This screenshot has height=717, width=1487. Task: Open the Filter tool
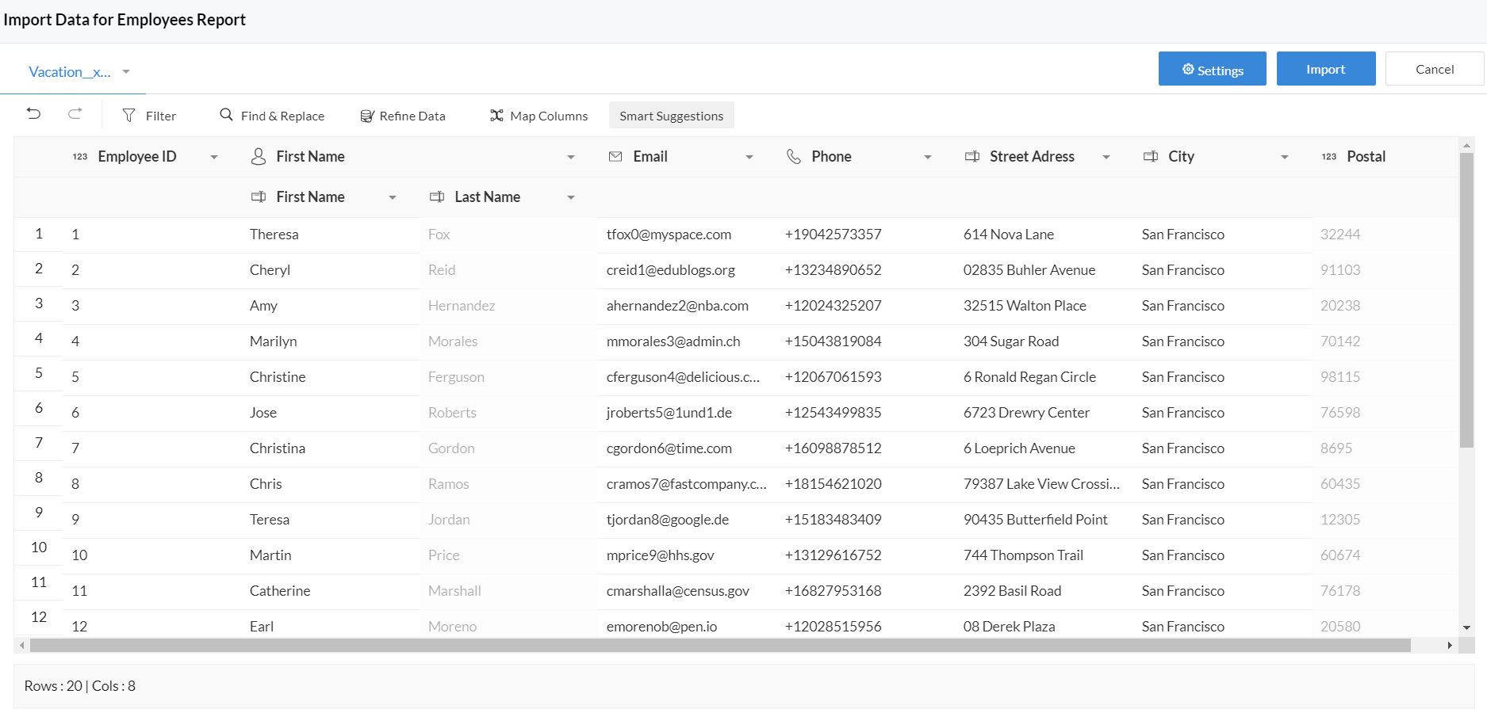coord(149,116)
